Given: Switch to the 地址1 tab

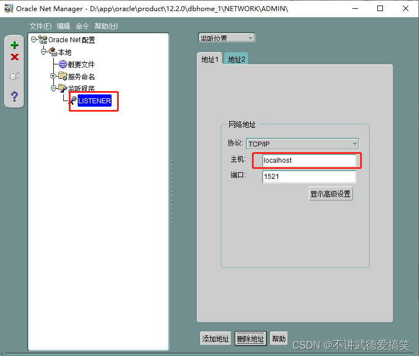Looking at the screenshot, I should coord(210,59).
